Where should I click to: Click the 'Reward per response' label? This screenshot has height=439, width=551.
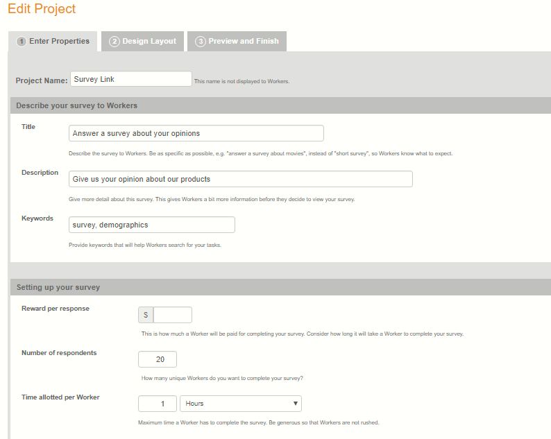coord(56,309)
